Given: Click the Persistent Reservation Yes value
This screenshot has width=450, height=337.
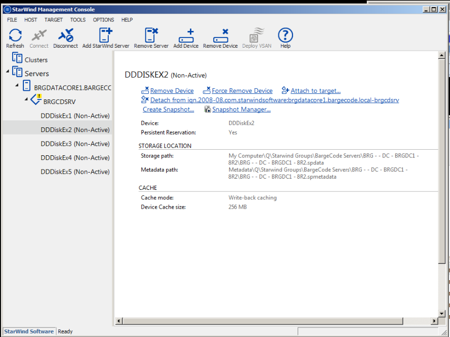Looking at the screenshot, I should (x=233, y=132).
